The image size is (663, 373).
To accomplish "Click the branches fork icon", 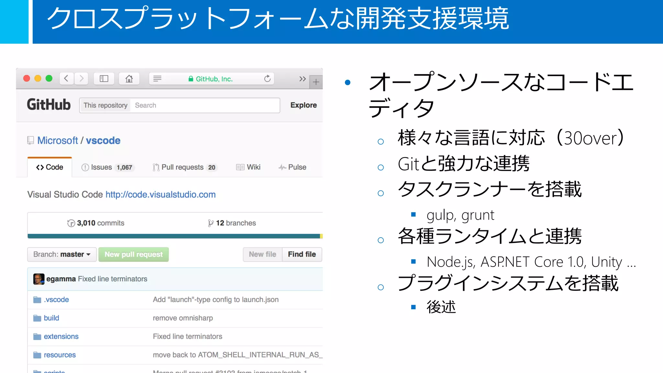I will [x=211, y=223].
